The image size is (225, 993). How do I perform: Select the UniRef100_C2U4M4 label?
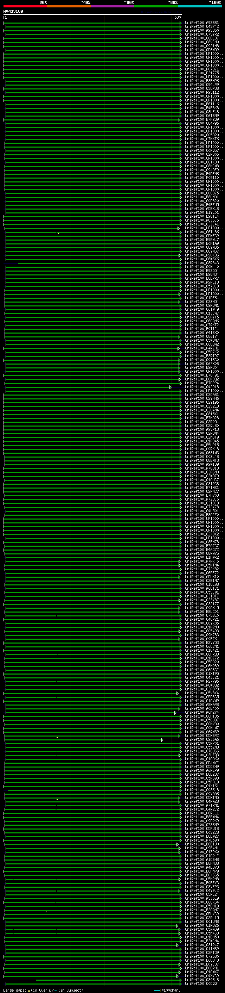pyautogui.click(x=201, y=410)
